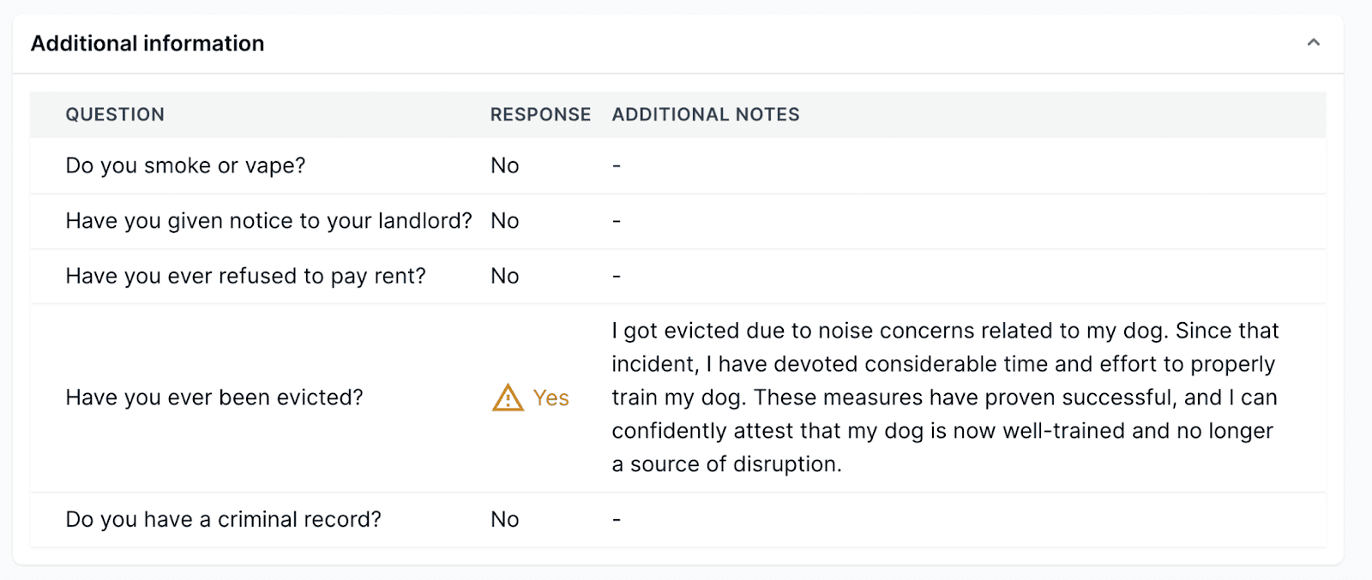The width and height of the screenshot is (1372, 580).
Task: Select 'Have you given notice to your landlord?'
Action: (x=268, y=221)
